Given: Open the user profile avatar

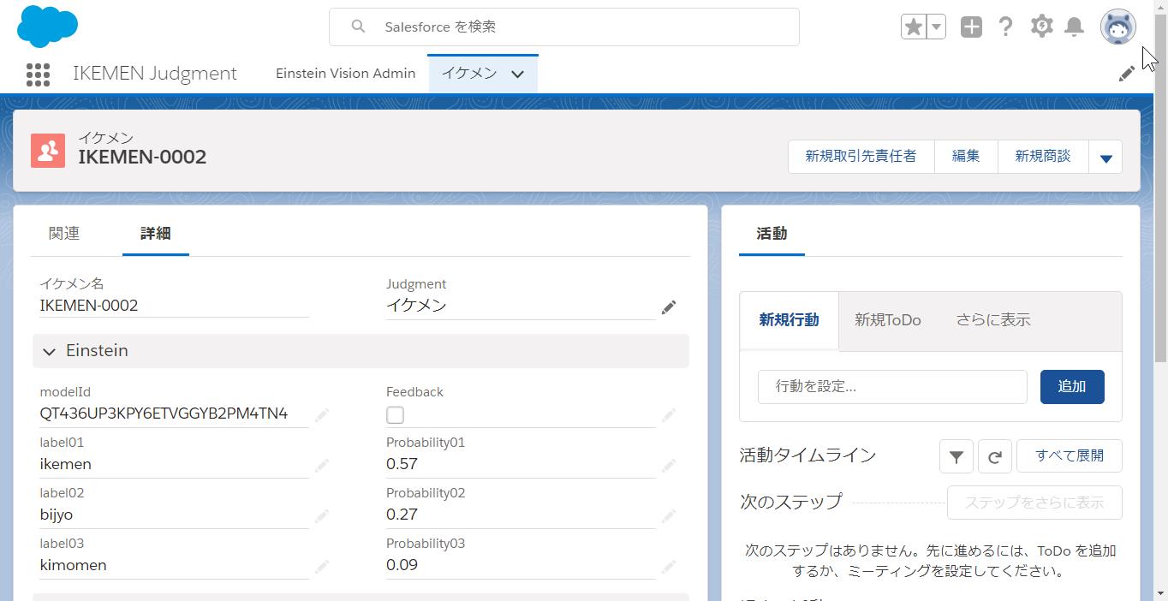Looking at the screenshot, I should click(1118, 27).
